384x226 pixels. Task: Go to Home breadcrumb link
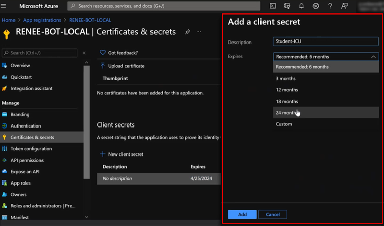point(9,20)
